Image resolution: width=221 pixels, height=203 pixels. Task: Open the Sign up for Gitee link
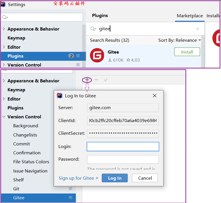[x=78, y=178]
